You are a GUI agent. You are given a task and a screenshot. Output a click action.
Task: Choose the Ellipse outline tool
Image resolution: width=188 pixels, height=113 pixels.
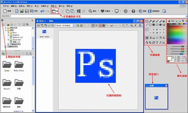coord(157,25)
